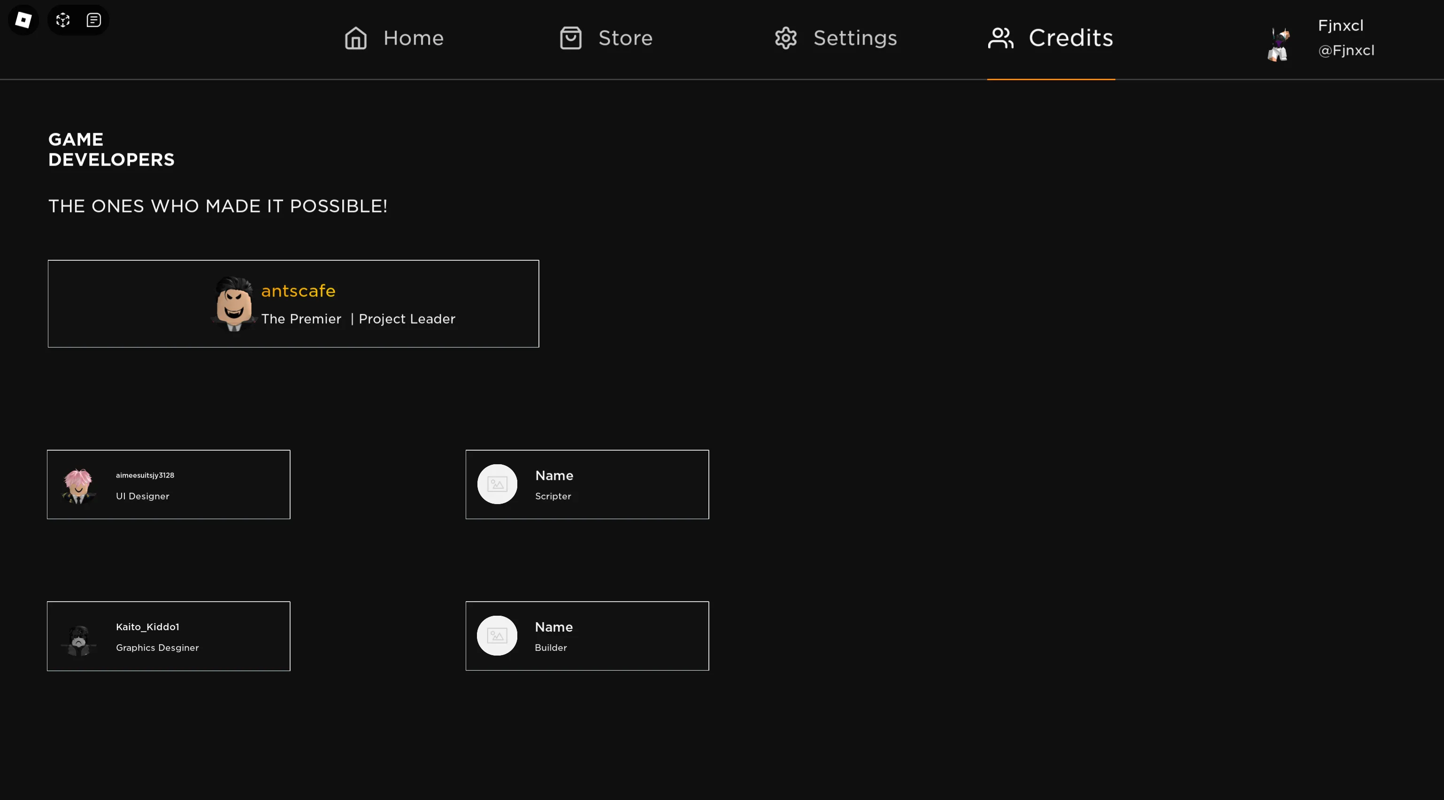Open the Settings tab

[x=855, y=38]
